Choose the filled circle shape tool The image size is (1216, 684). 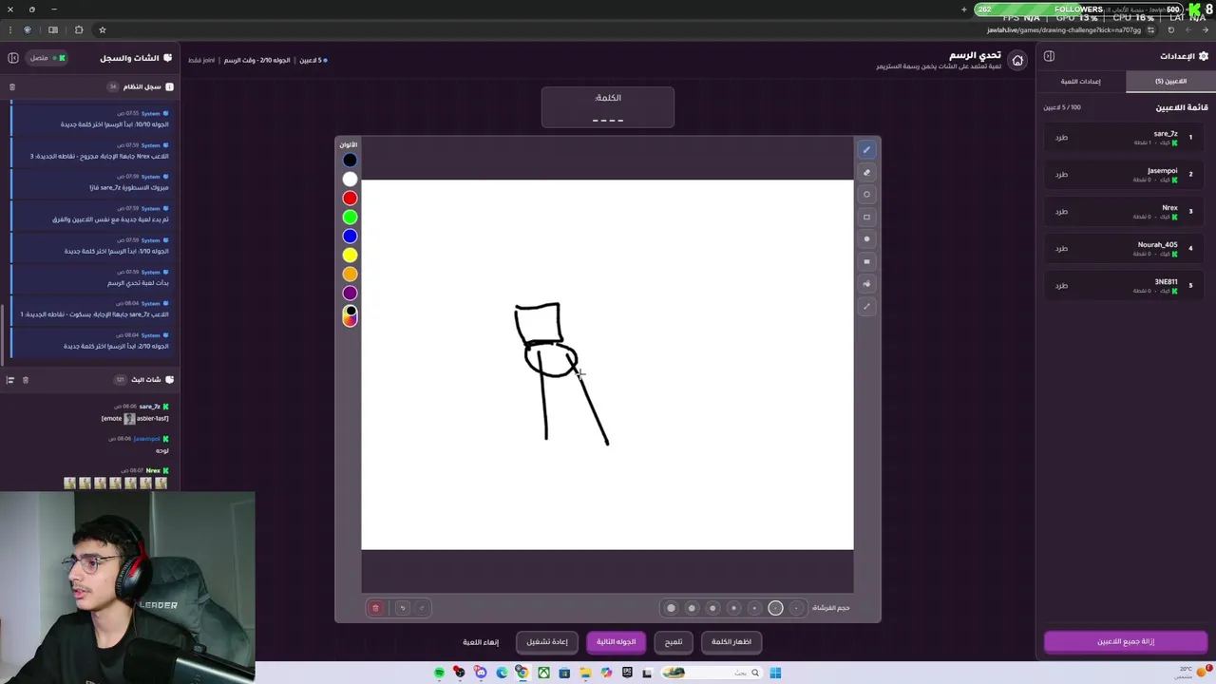click(x=866, y=239)
